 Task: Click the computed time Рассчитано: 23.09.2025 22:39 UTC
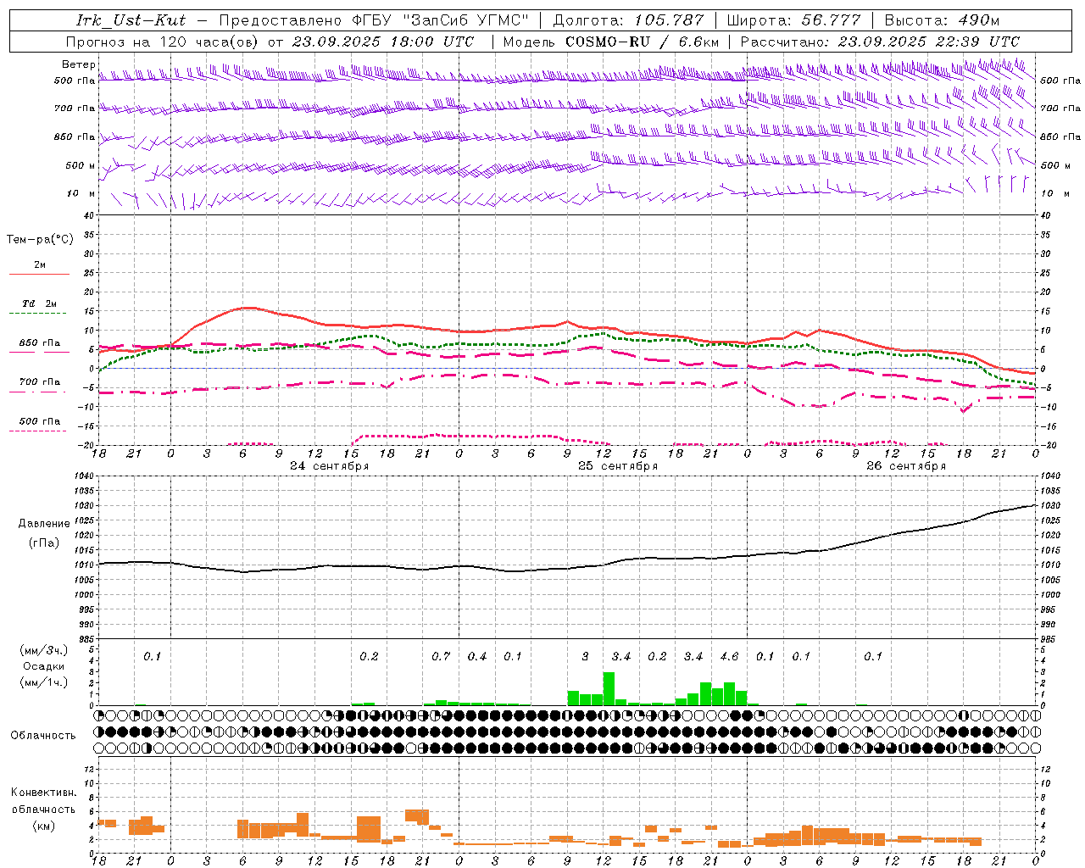pyautogui.click(x=880, y=42)
